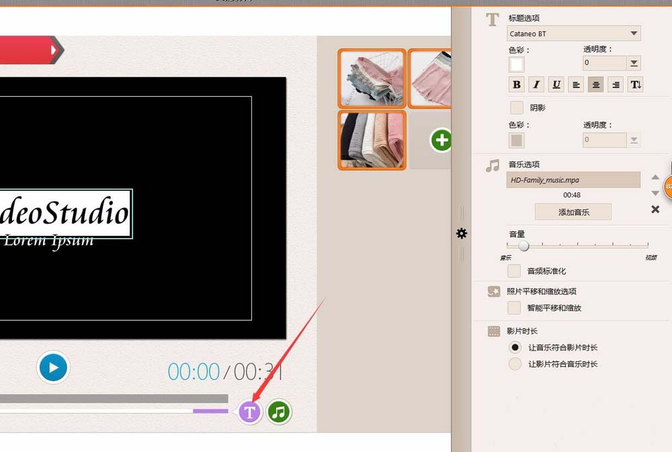This screenshot has height=452, width=672.
Task: Open the title transparency dropdown
Action: (634, 63)
